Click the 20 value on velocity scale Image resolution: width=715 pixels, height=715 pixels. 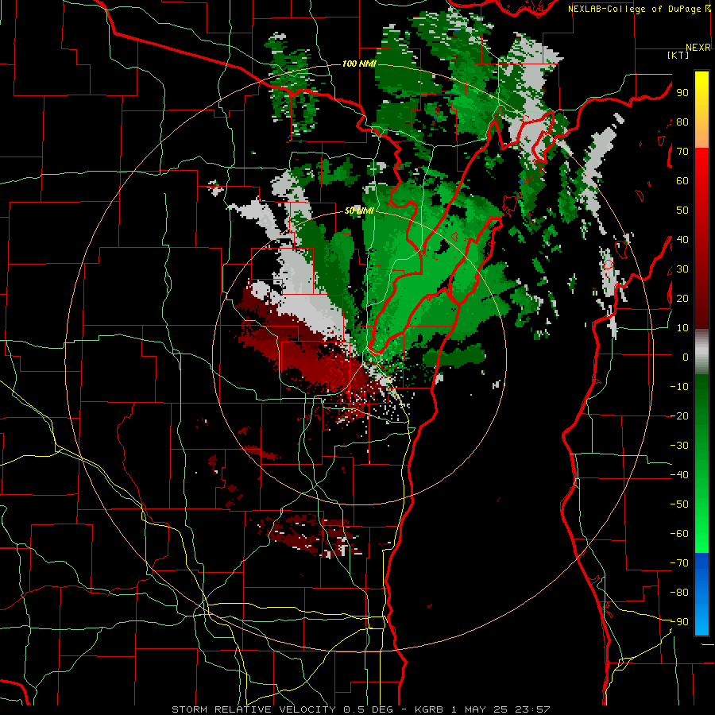click(682, 298)
